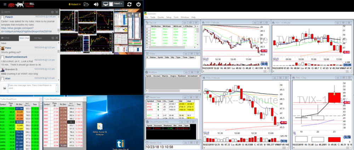
Task: Open PeterD's Google Drive journal link
Action: 27,30
